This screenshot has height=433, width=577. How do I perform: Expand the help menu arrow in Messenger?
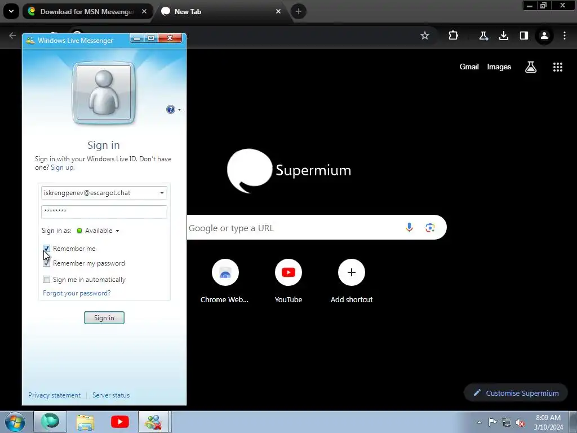(180, 110)
